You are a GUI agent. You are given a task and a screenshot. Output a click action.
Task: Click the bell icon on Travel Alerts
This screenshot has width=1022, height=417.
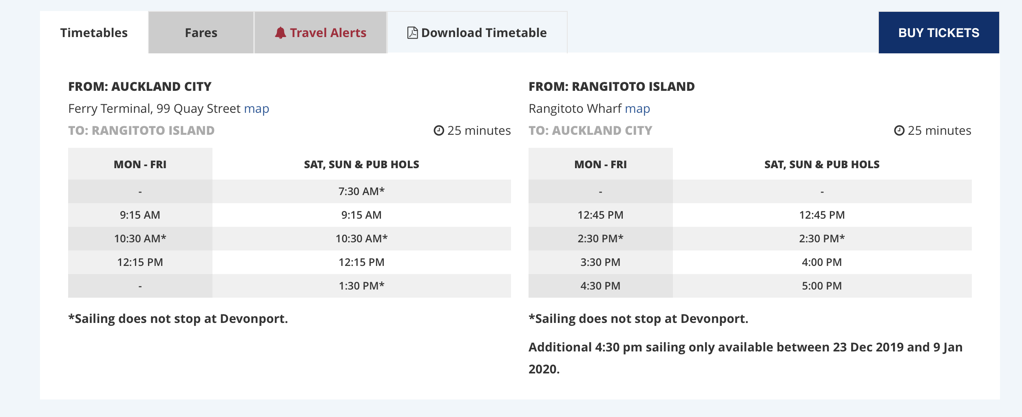[x=280, y=33]
